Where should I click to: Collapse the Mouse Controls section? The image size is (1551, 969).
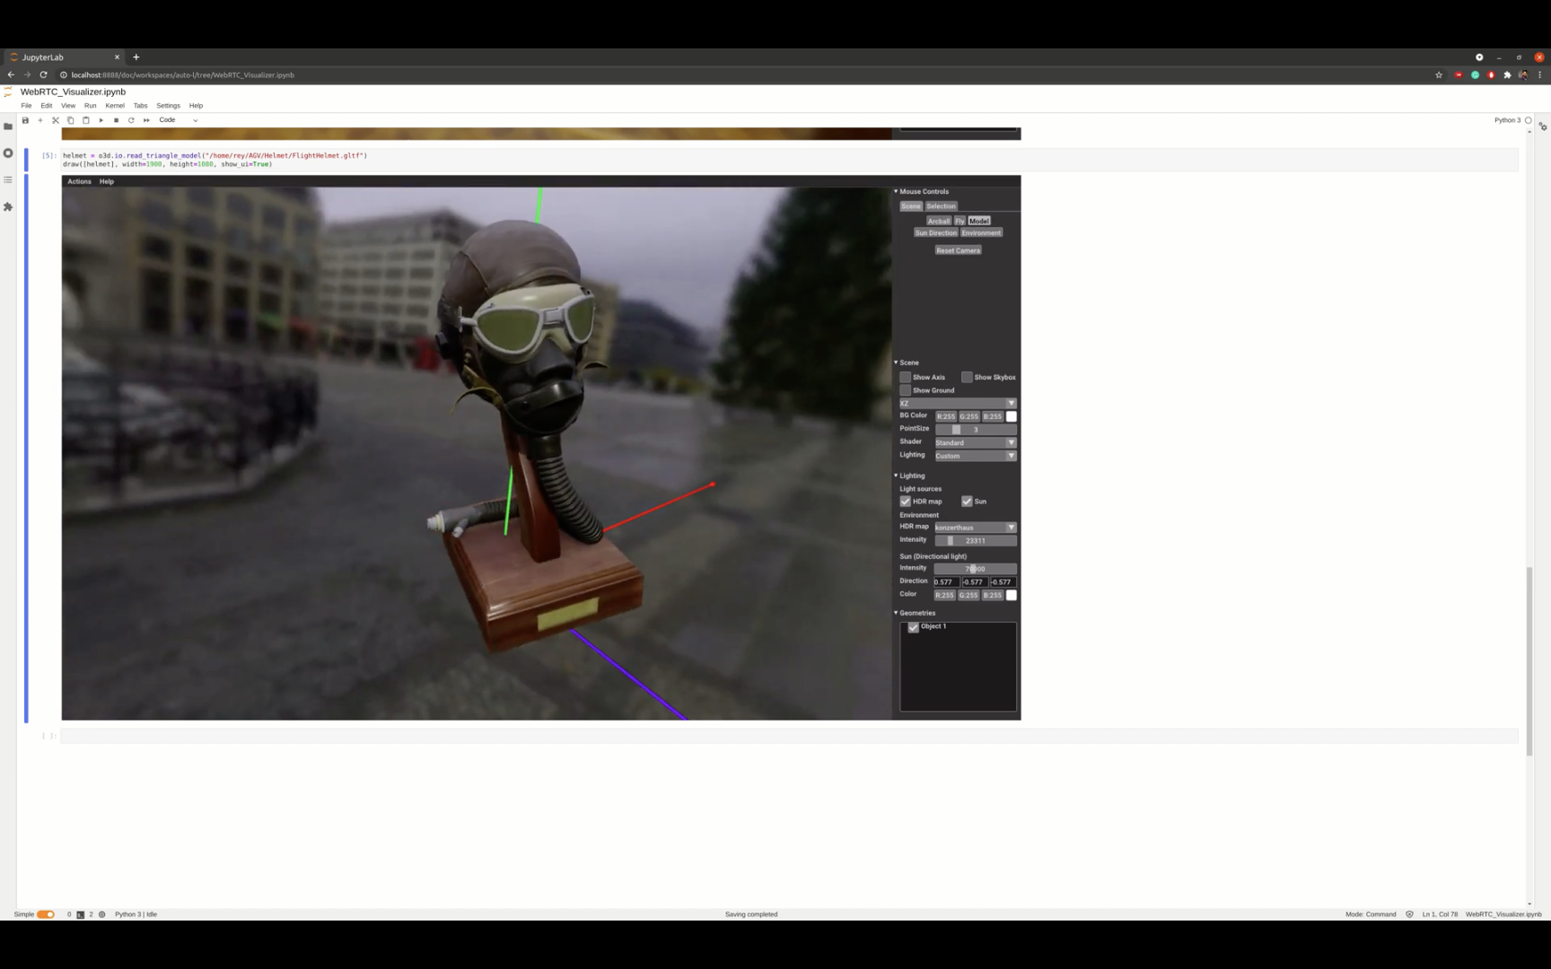click(896, 191)
